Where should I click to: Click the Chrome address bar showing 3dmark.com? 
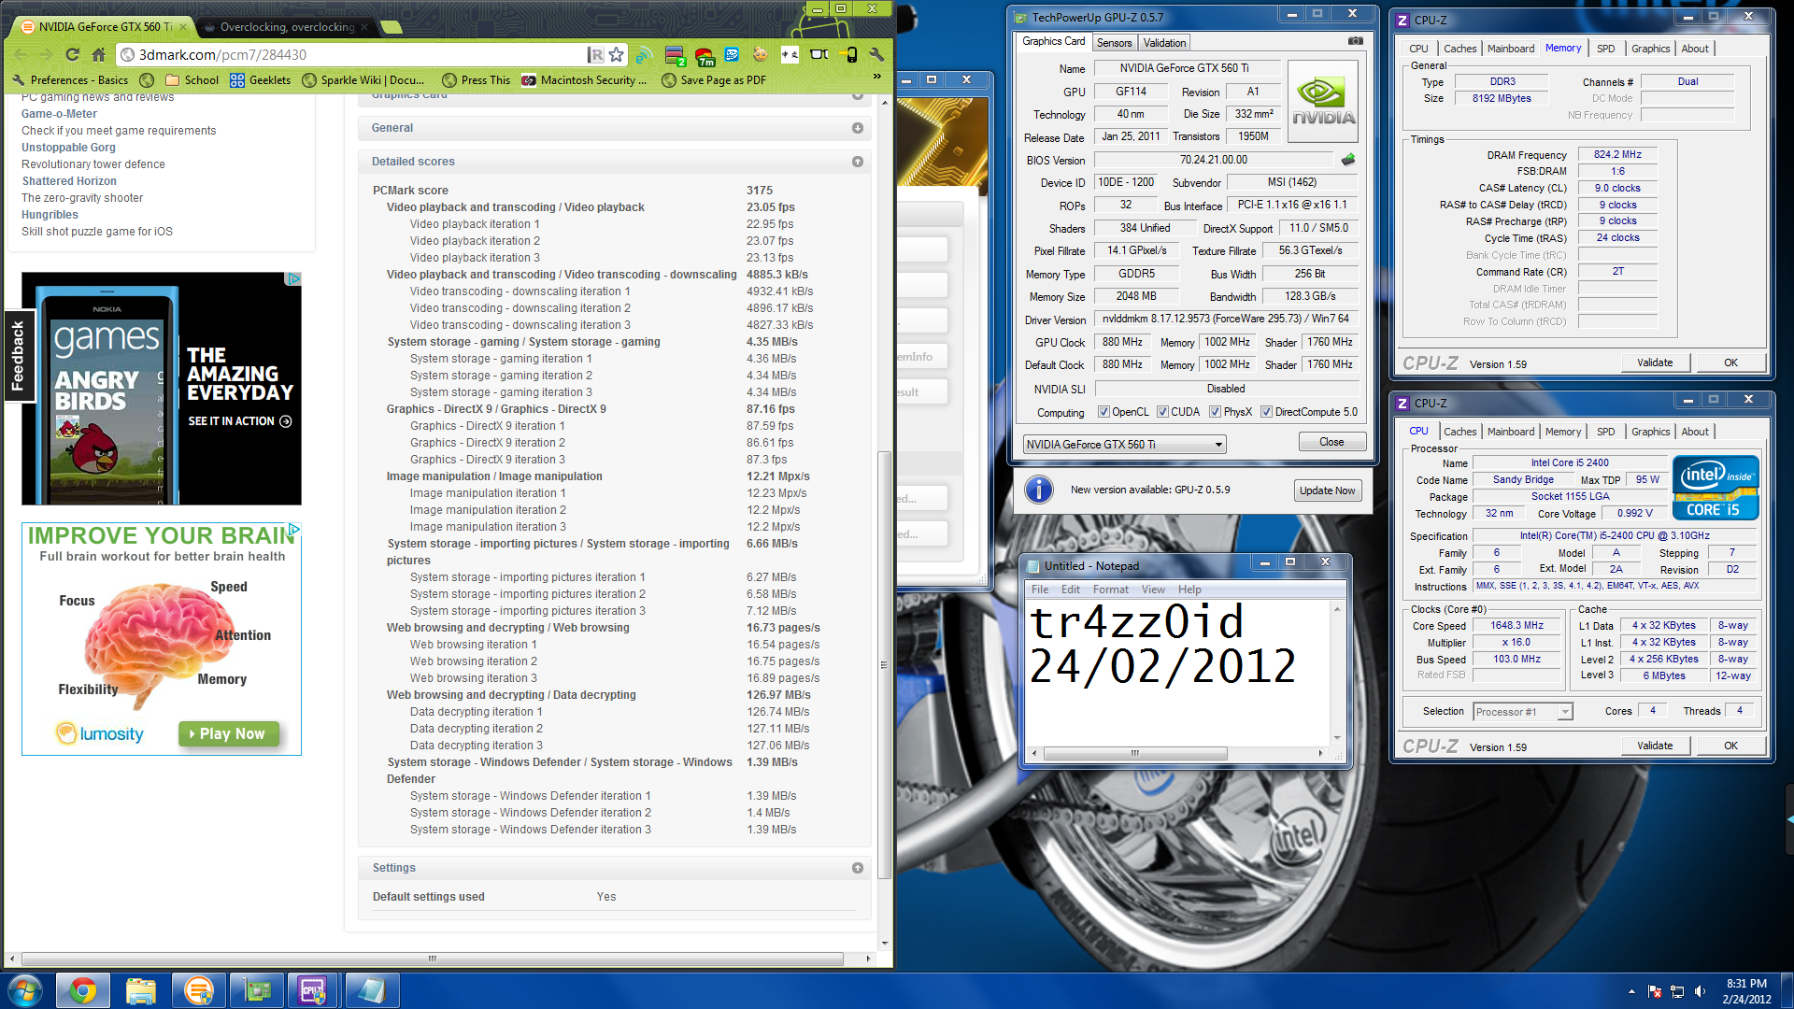click(360, 55)
